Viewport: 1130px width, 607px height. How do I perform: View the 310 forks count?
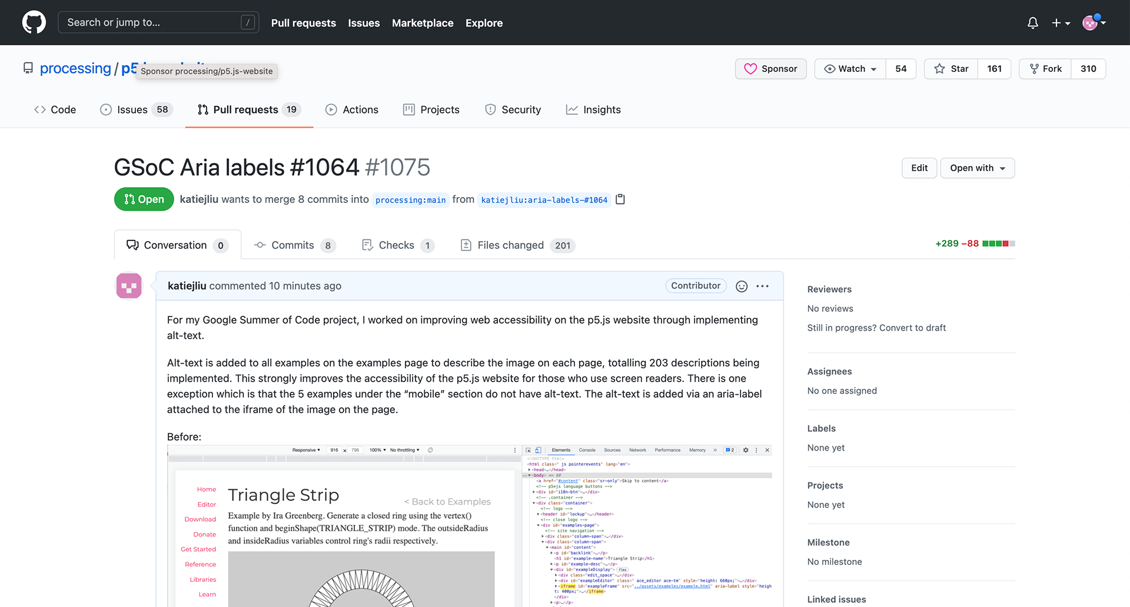(x=1088, y=69)
